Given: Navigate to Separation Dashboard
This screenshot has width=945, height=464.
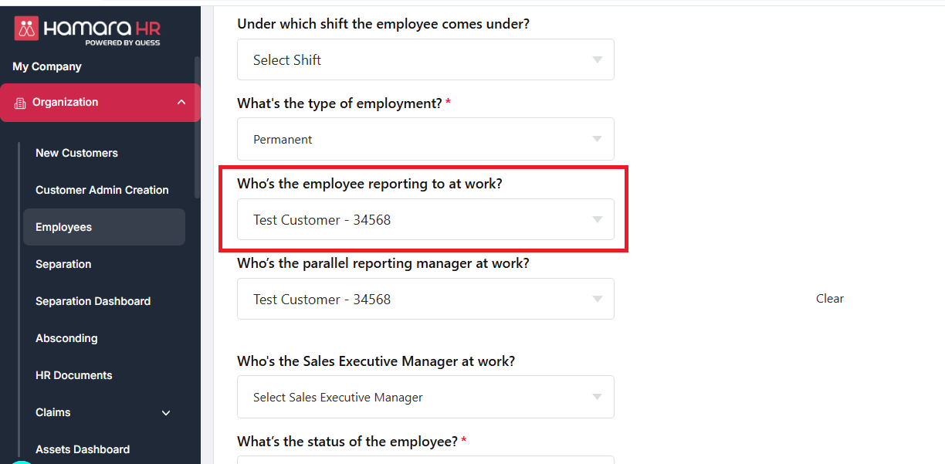Looking at the screenshot, I should [x=93, y=301].
